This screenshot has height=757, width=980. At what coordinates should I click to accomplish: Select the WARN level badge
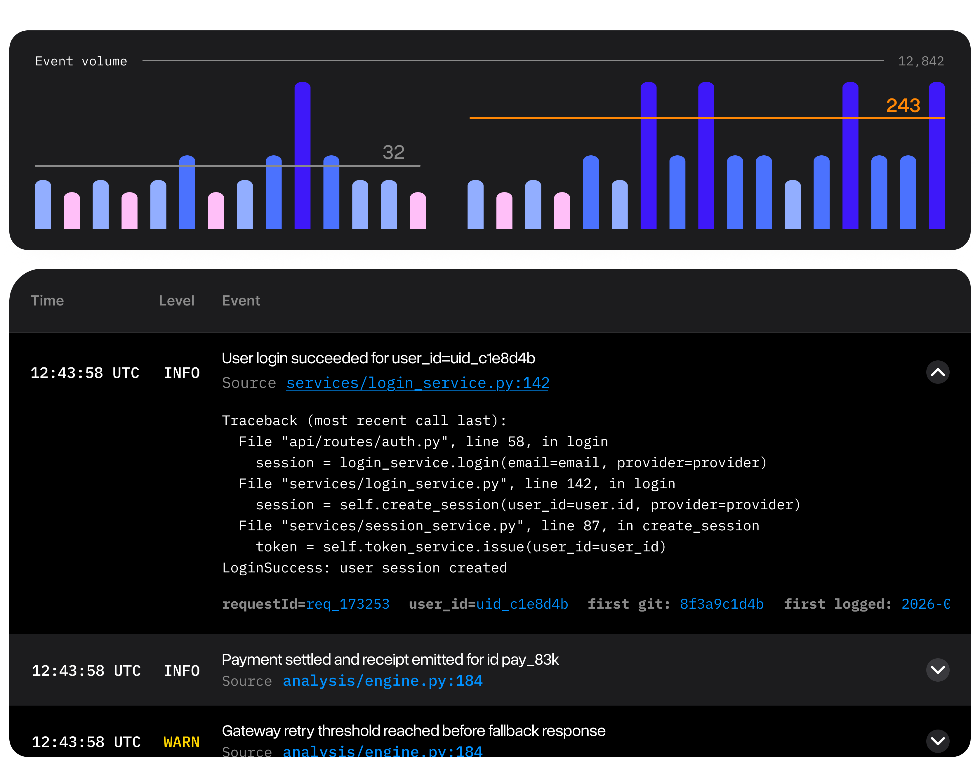coord(181,742)
